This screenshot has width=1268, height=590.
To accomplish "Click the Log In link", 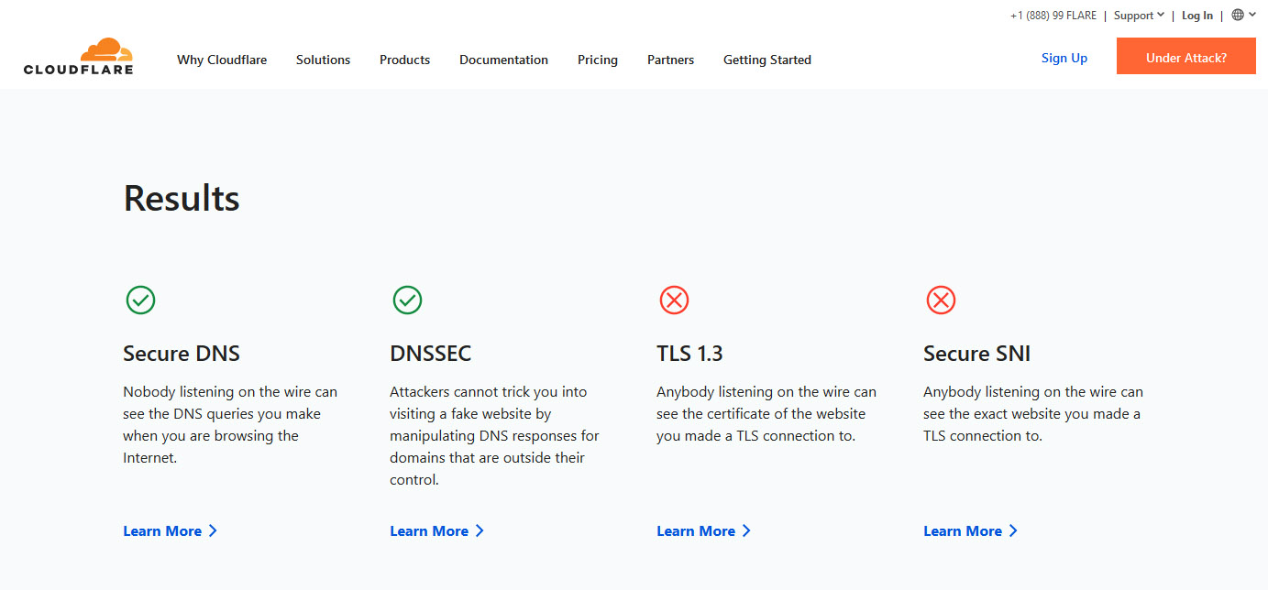I will 1196,16.
